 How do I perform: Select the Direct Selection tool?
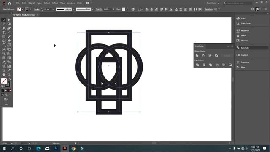pyautogui.click(x=9, y=20)
